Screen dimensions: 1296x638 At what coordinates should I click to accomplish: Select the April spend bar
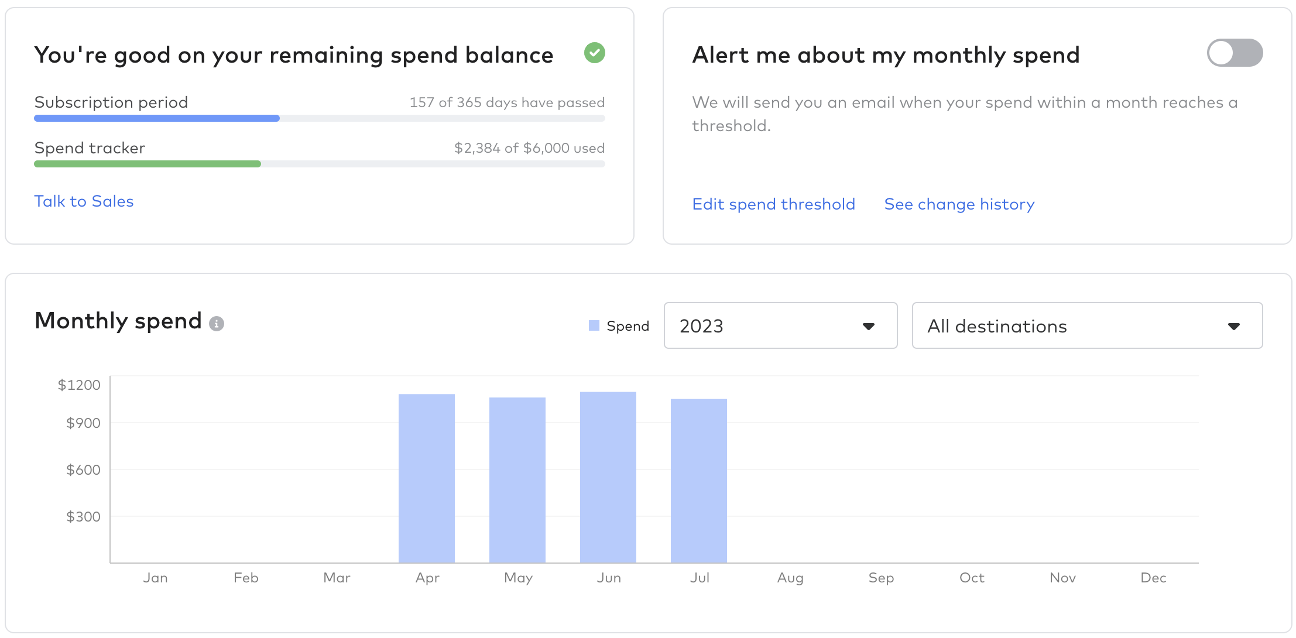(427, 478)
